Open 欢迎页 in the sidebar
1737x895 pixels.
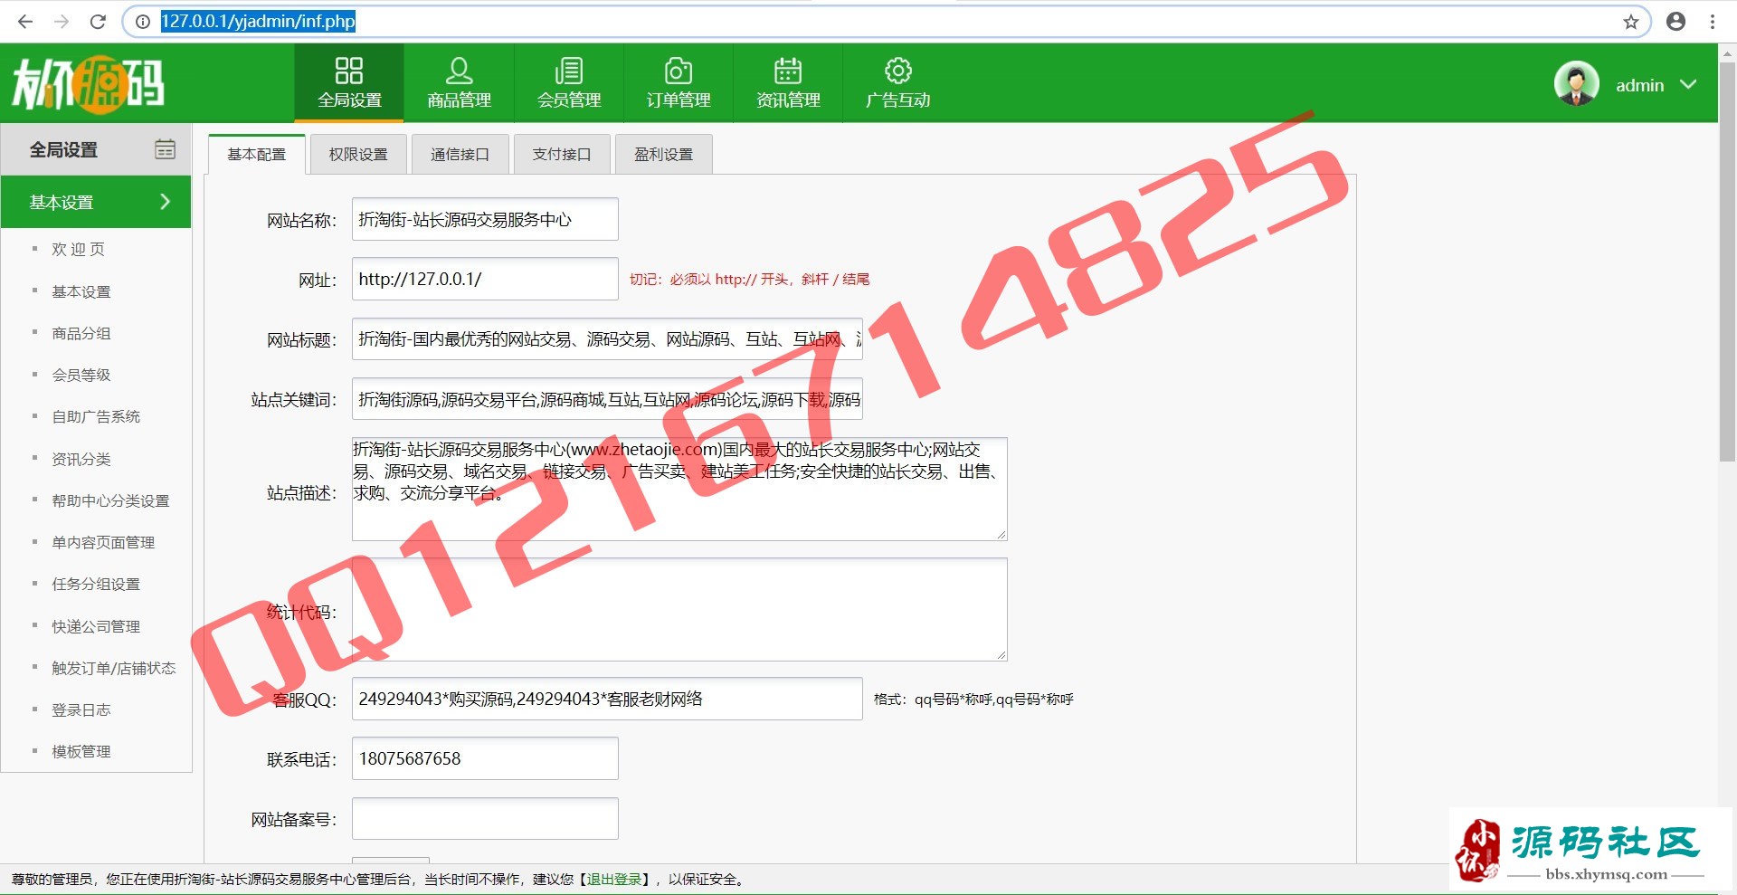pos(78,249)
